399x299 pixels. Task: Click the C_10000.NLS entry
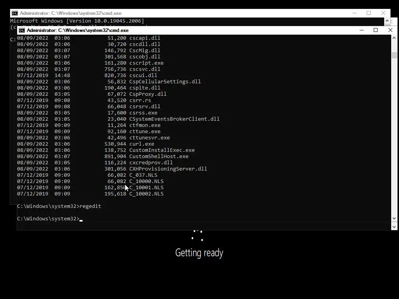coord(90,181)
